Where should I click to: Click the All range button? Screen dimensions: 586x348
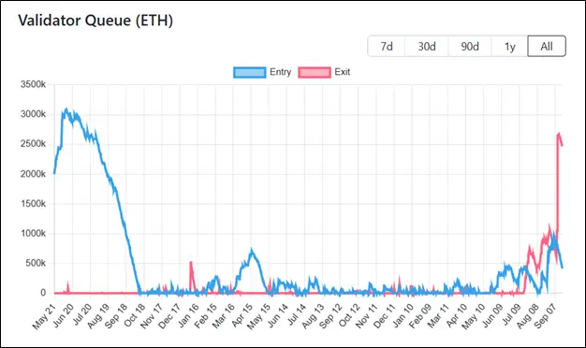547,46
